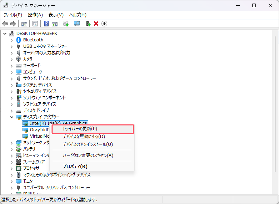Select the VirtualMo display adapter row

pos(36,136)
